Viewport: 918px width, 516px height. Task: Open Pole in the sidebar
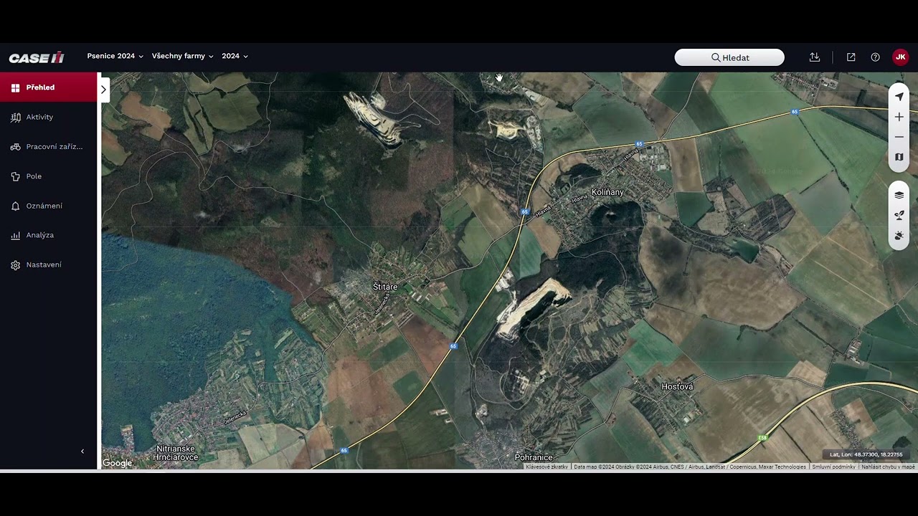click(48, 176)
